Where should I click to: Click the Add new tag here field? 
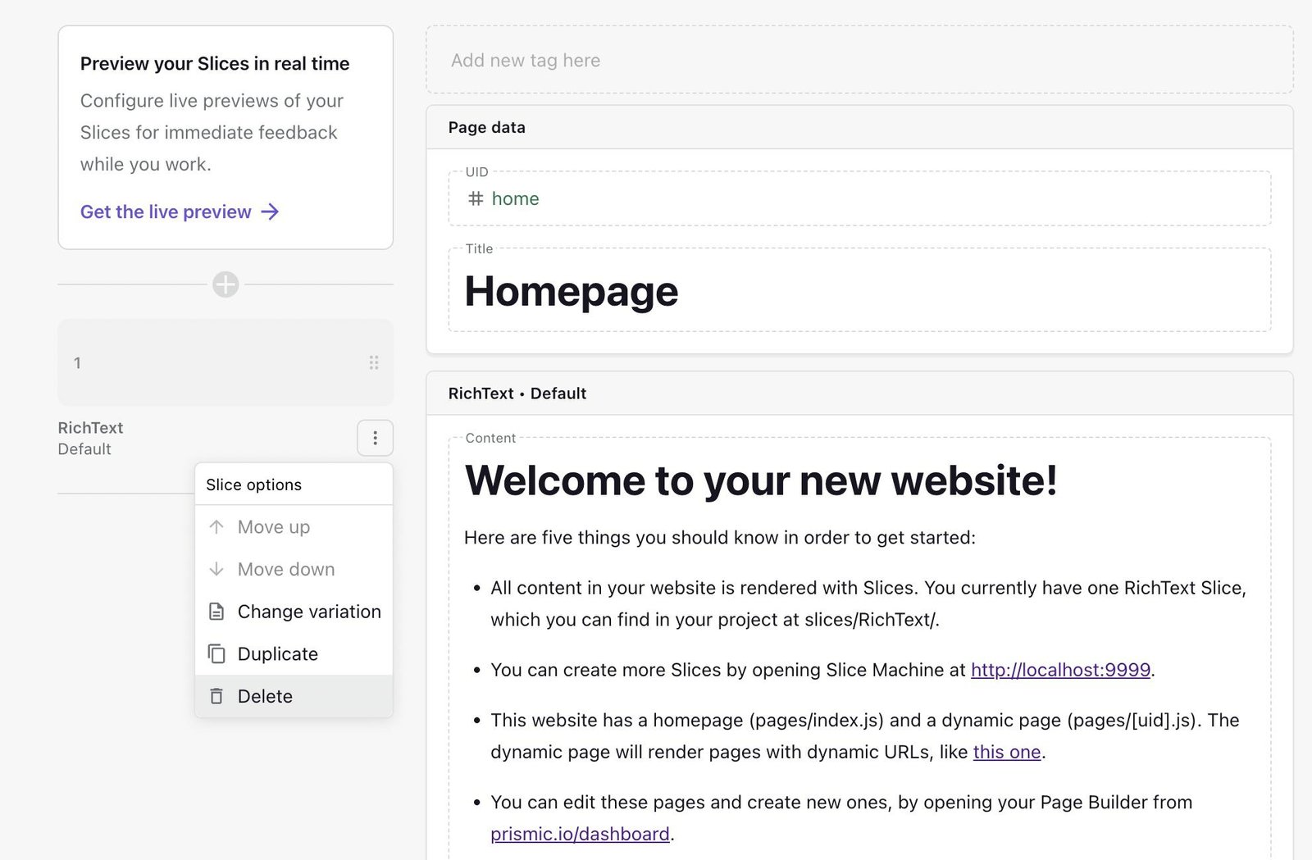pos(859,60)
